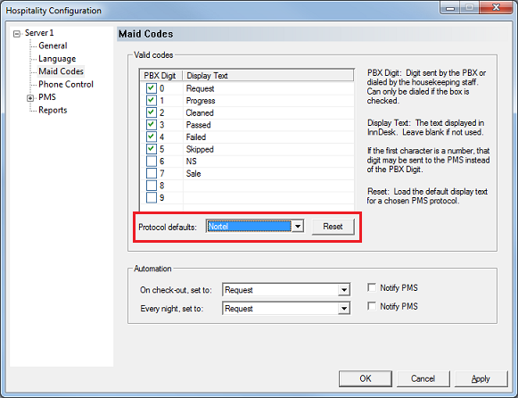Collapse the Server 1 tree node

[x=17, y=34]
